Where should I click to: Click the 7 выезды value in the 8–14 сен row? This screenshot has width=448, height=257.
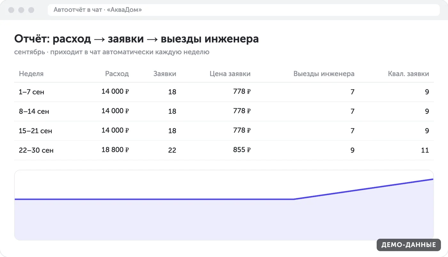point(352,111)
